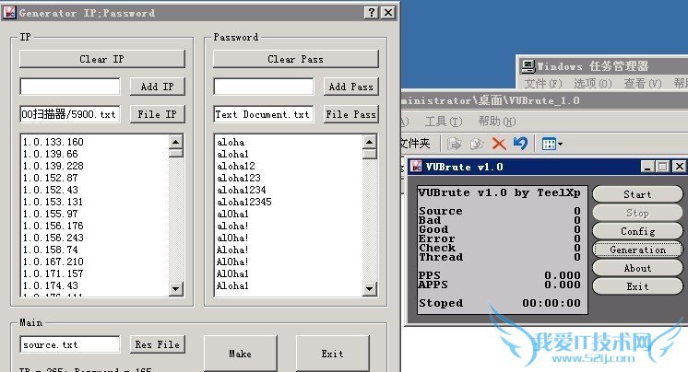
Task: Select IP 1.0.139.228 in the list
Action: (x=53, y=166)
